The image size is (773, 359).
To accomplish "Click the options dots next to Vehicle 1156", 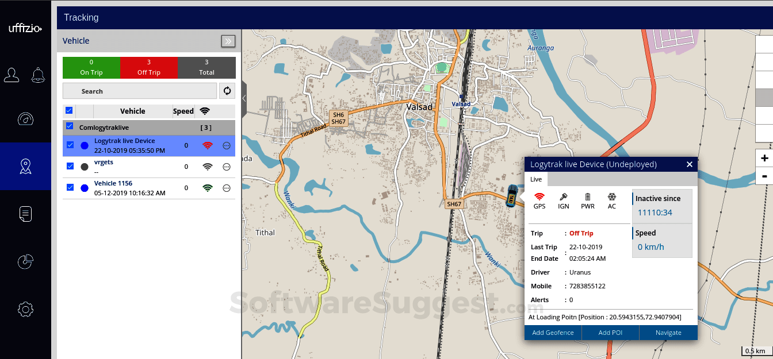I will tap(226, 188).
